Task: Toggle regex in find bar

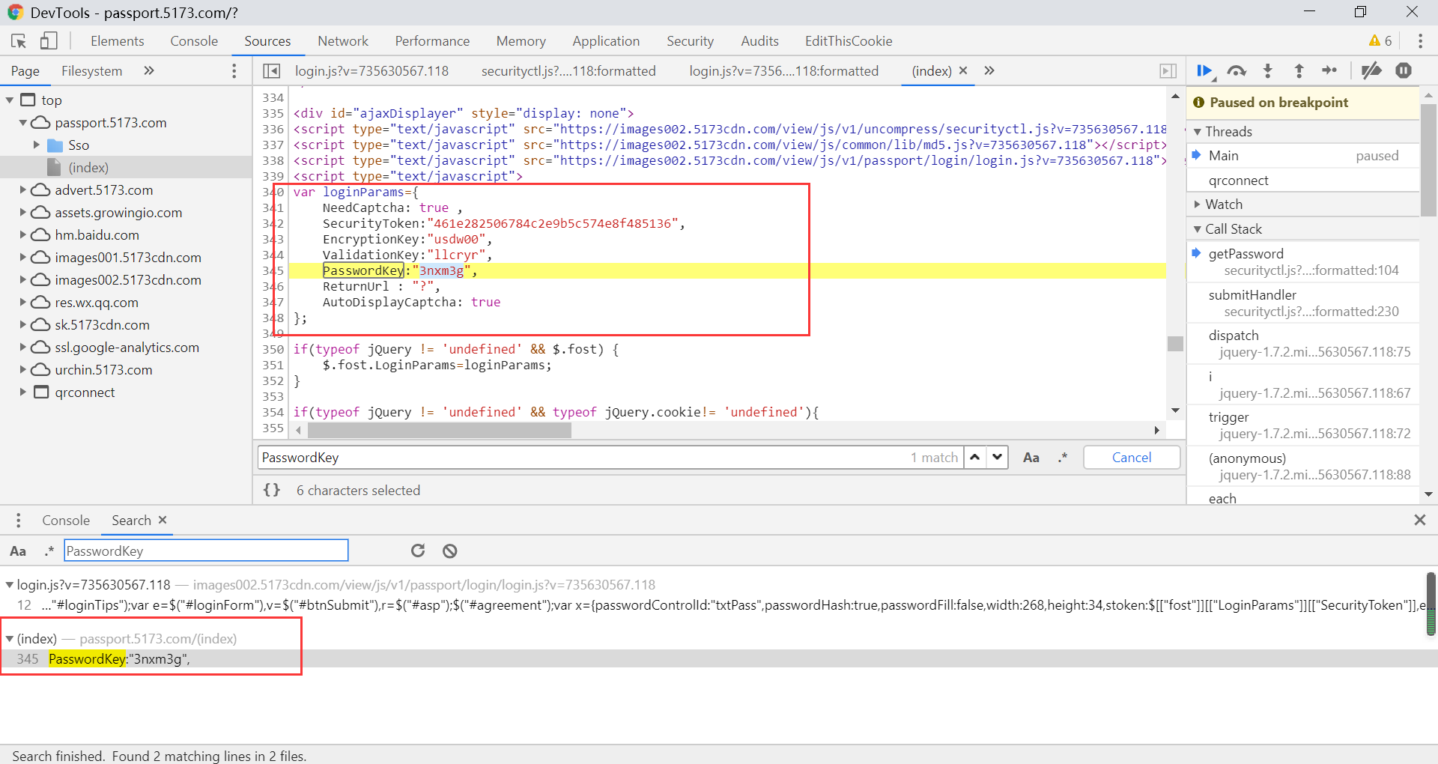Action: [x=1063, y=458]
